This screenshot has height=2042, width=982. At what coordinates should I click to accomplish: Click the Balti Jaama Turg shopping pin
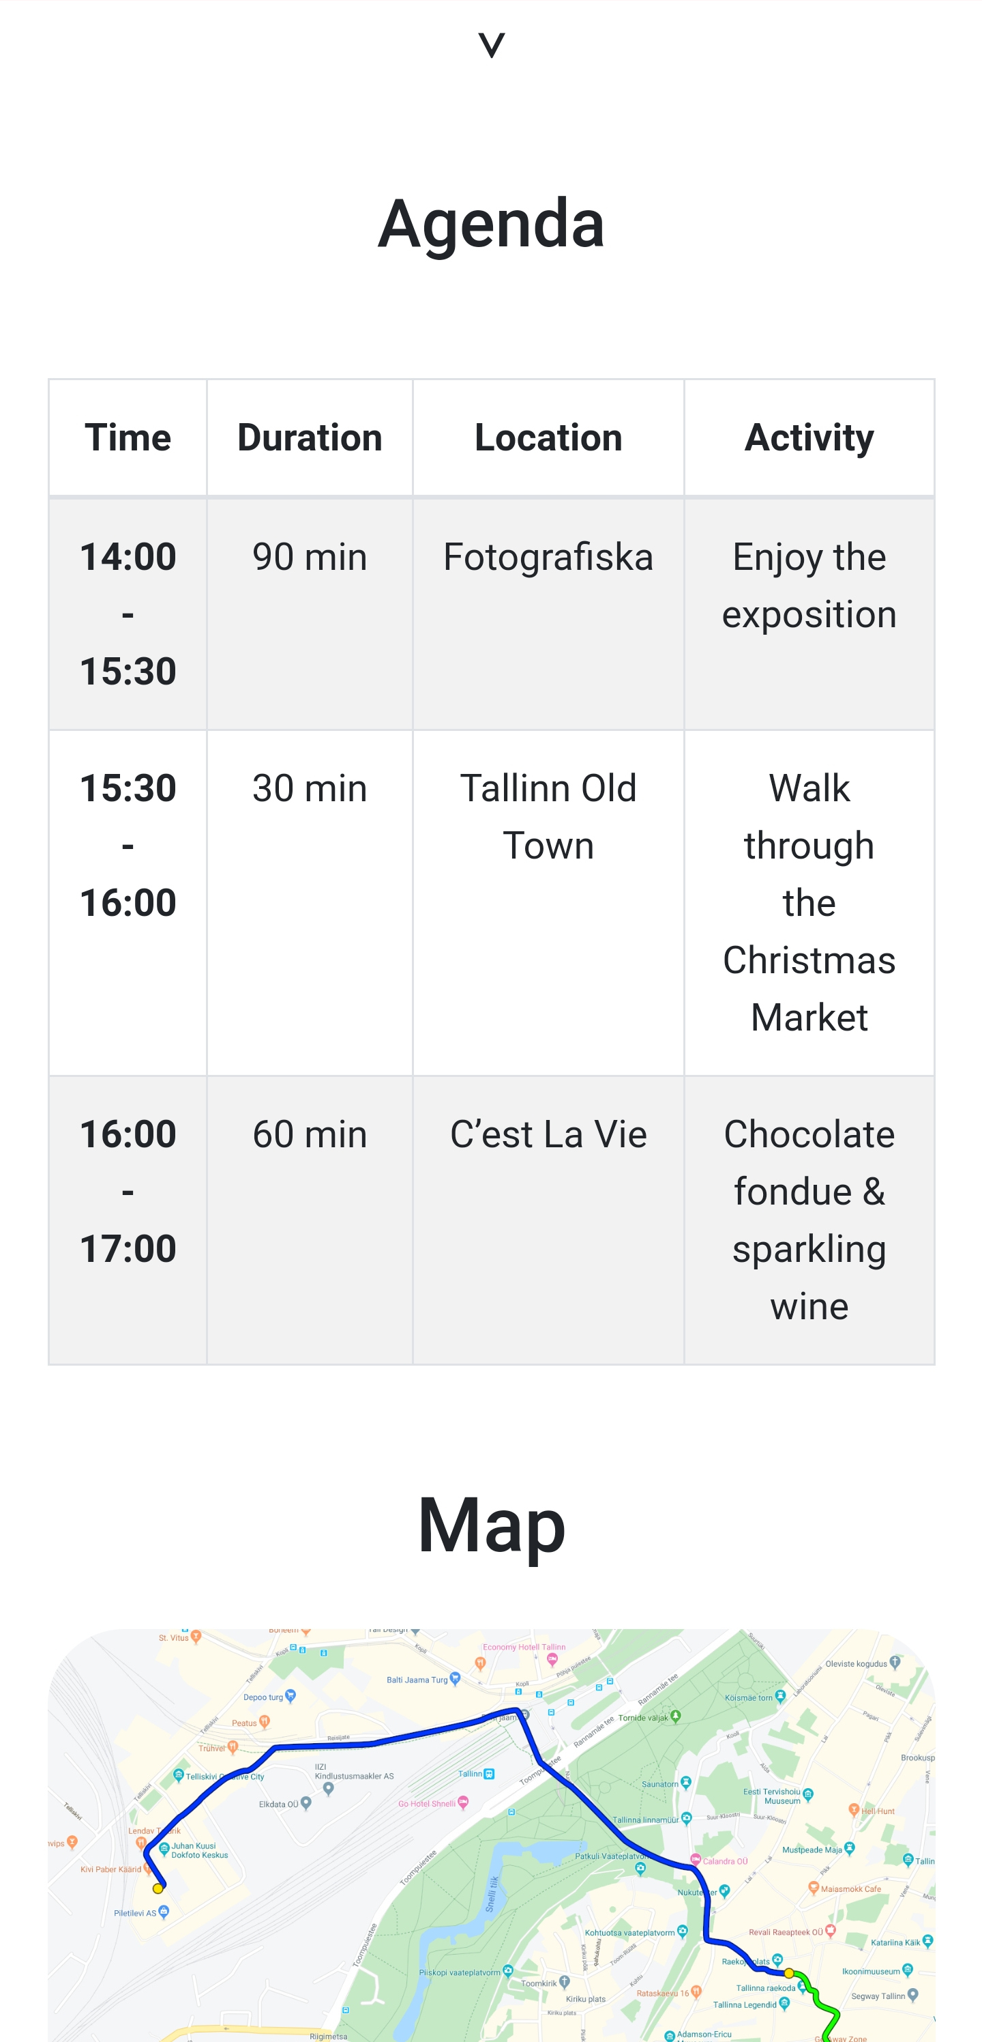(455, 1678)
